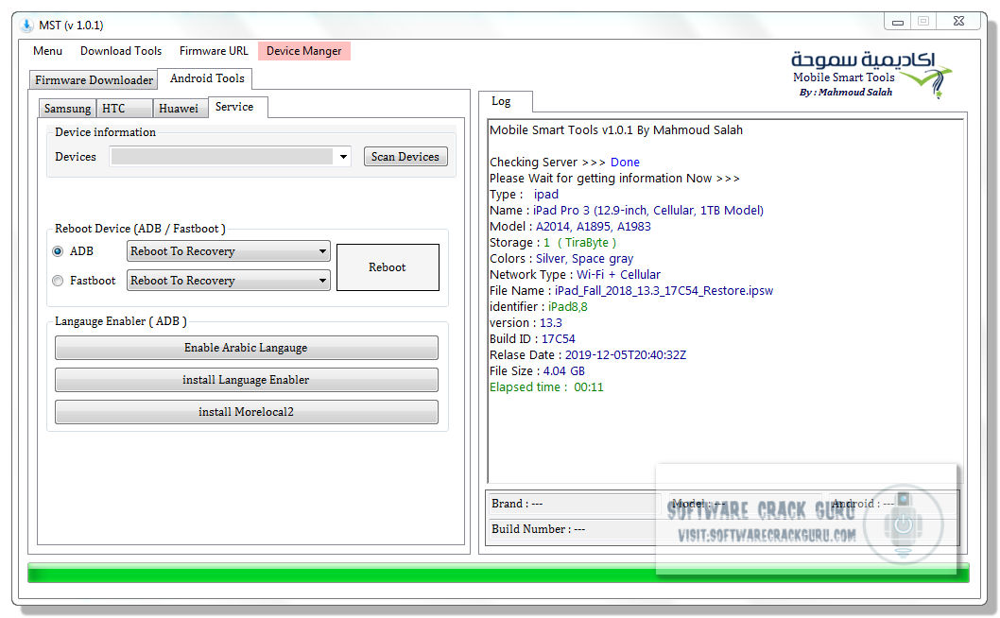Viewport: 1000px width, 618px height.
Task: Click the MST app icon in title bar
Action: [x=26, y=26]
